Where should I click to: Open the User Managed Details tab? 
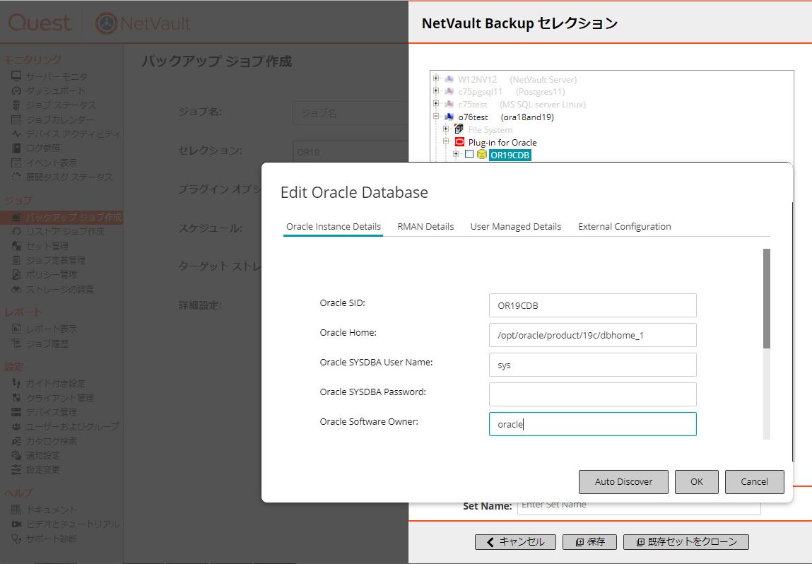[x=515, y=226]
